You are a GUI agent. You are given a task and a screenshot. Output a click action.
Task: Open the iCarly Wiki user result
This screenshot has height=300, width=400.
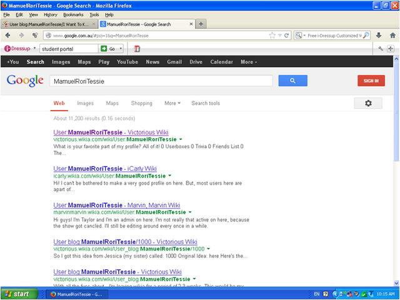pos(105,169)
